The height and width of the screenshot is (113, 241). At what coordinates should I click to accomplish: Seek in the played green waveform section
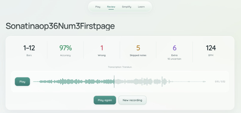point(74,82)
